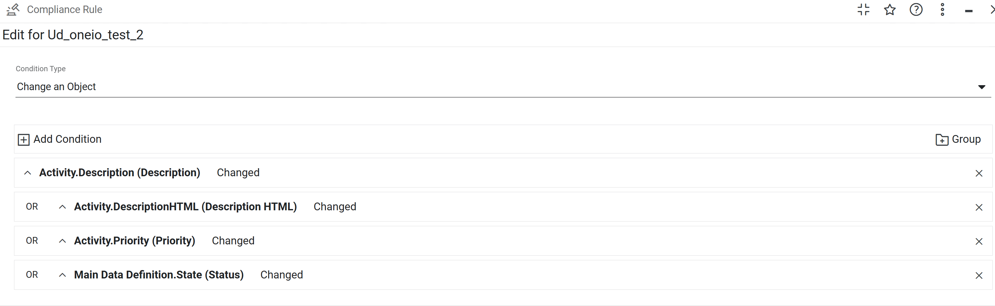995x306 pixels.
Task: Click the Group folder-plus icon
Action: [x=942, y=139]
